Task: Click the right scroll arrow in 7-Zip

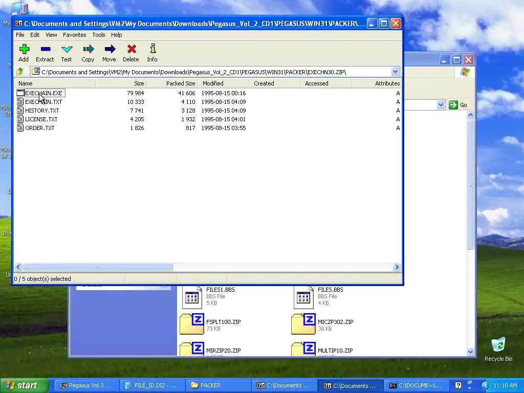Action: pos(397,267)
